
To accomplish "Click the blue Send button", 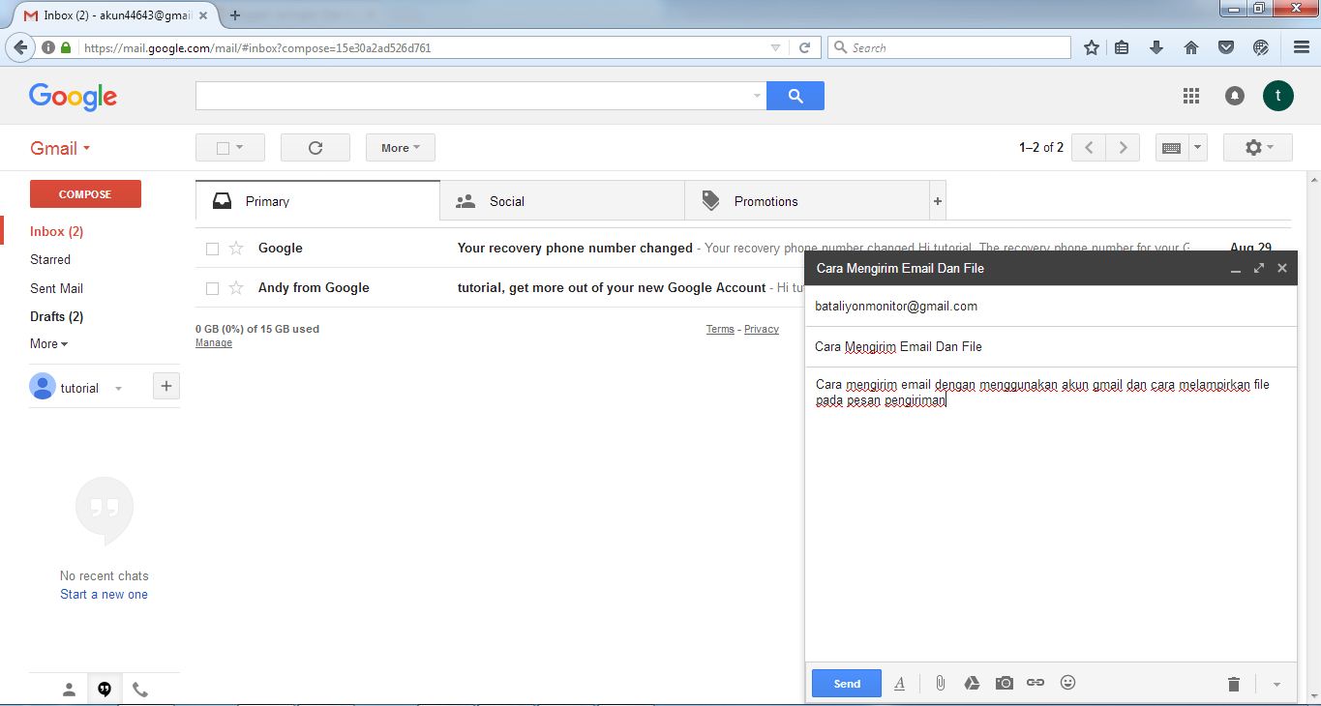I will tap(846, 683).
